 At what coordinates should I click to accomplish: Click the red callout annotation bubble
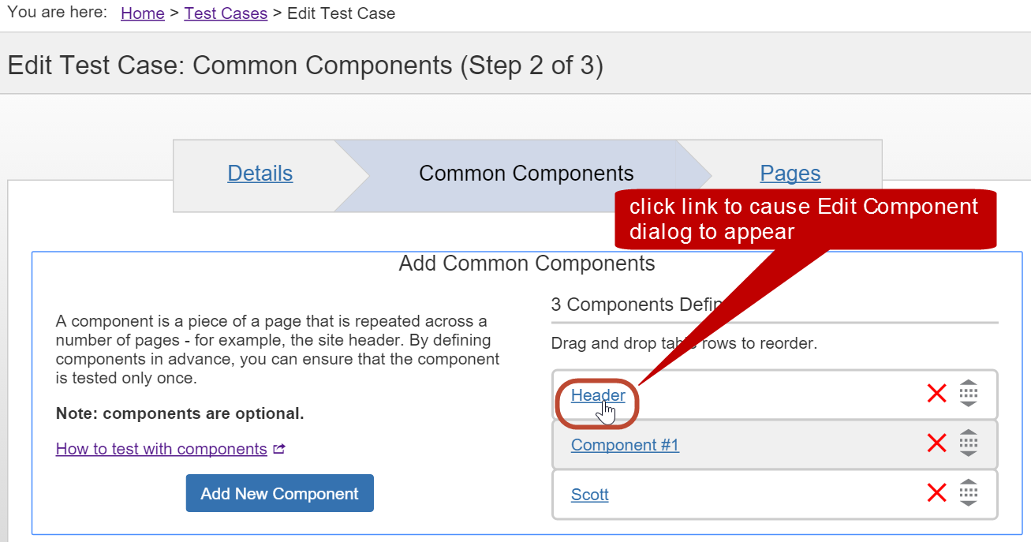pos(805,219)
